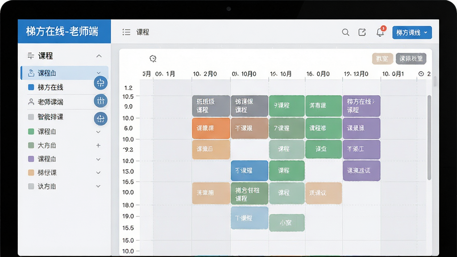Select the 老师课端 sidebar label
457x257 pixels.
[x=50, y=102]
